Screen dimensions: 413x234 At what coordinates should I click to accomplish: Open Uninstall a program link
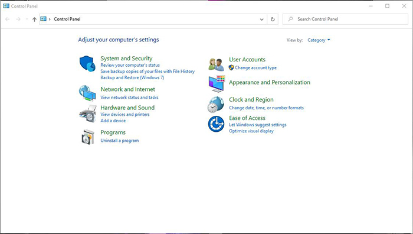(120, 141)
